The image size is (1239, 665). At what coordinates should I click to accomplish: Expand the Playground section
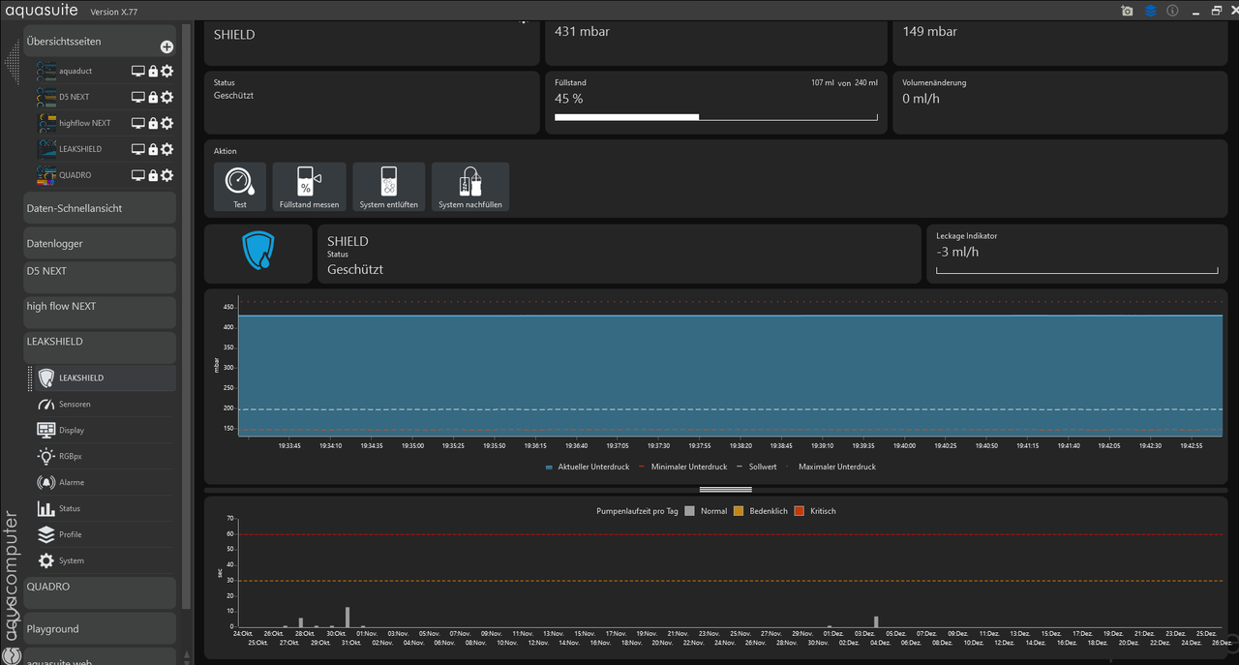100,627
